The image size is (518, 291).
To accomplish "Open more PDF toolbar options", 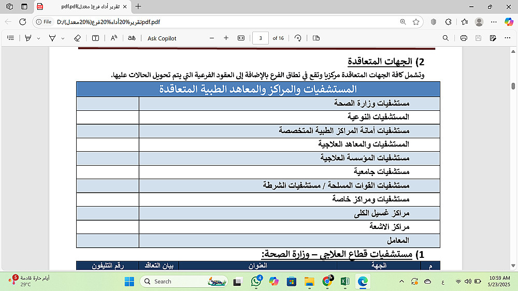I will pyautogui.click(x=508, y=38).
